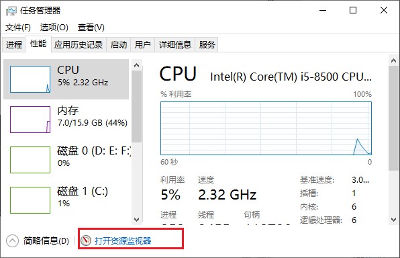Switch to the 进程 tab

pyautogui.click(x=14, y=45)
